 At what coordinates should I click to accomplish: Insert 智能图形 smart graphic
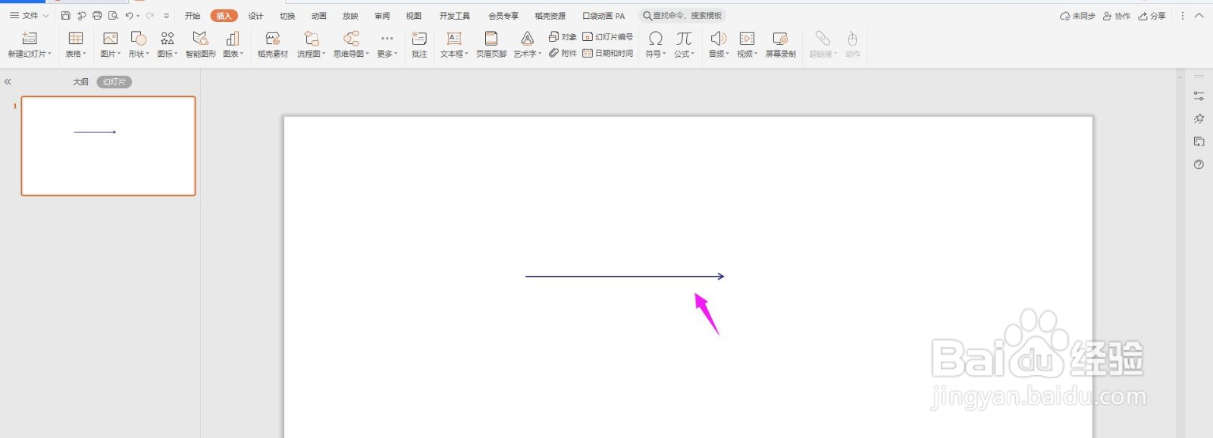pyautogui.click(x=200, y=44)
